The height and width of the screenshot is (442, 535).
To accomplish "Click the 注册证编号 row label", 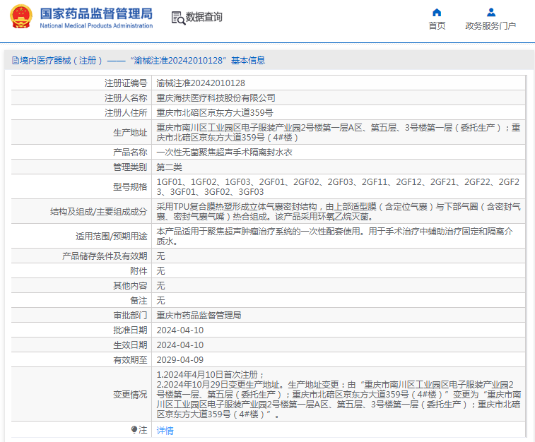I will tap(126, 83).
